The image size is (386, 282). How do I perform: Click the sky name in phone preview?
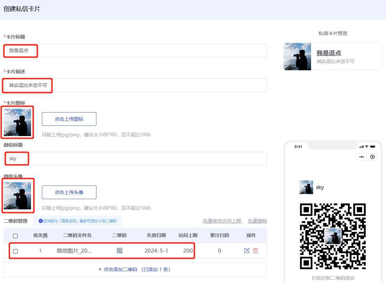[320, 187]
